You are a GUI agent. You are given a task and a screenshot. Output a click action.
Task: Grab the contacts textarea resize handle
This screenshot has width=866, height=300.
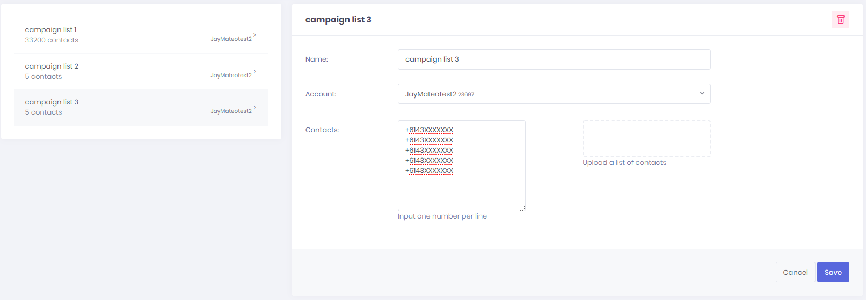click(522, 208)
